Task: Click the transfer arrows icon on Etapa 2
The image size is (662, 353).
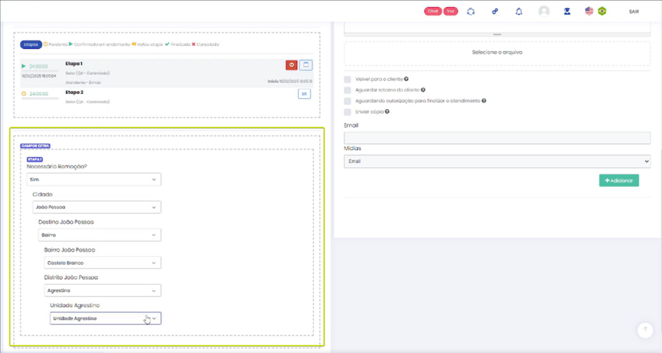Action: coord(305,94)
